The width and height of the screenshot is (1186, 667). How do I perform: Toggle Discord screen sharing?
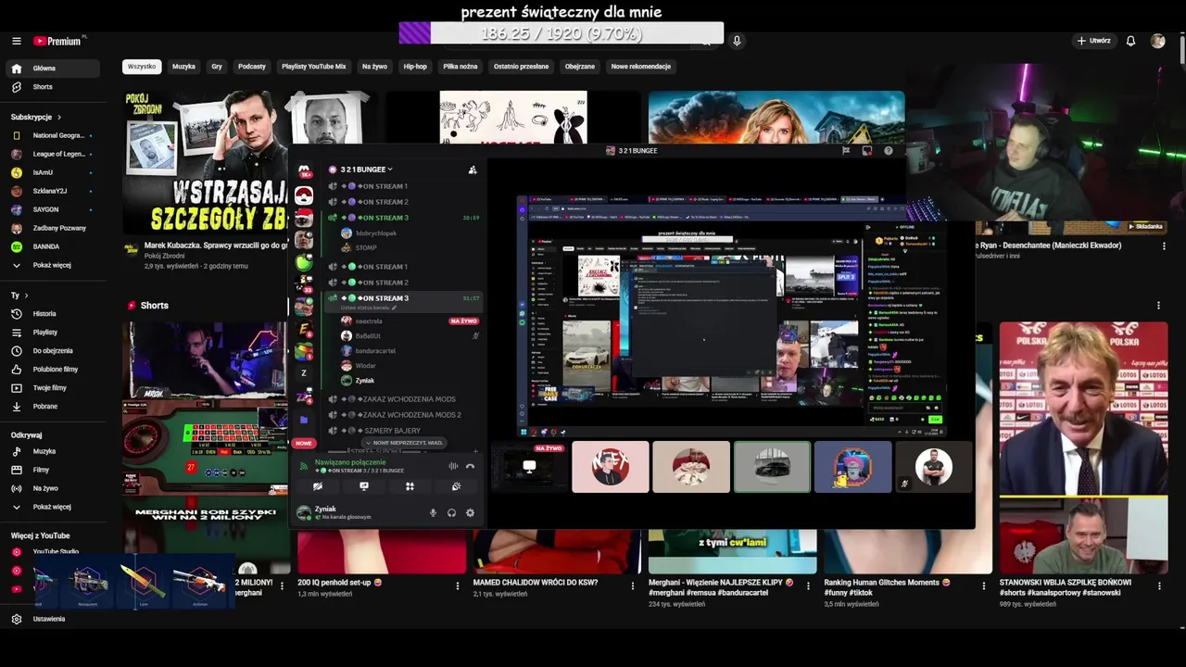click(364, 486)
